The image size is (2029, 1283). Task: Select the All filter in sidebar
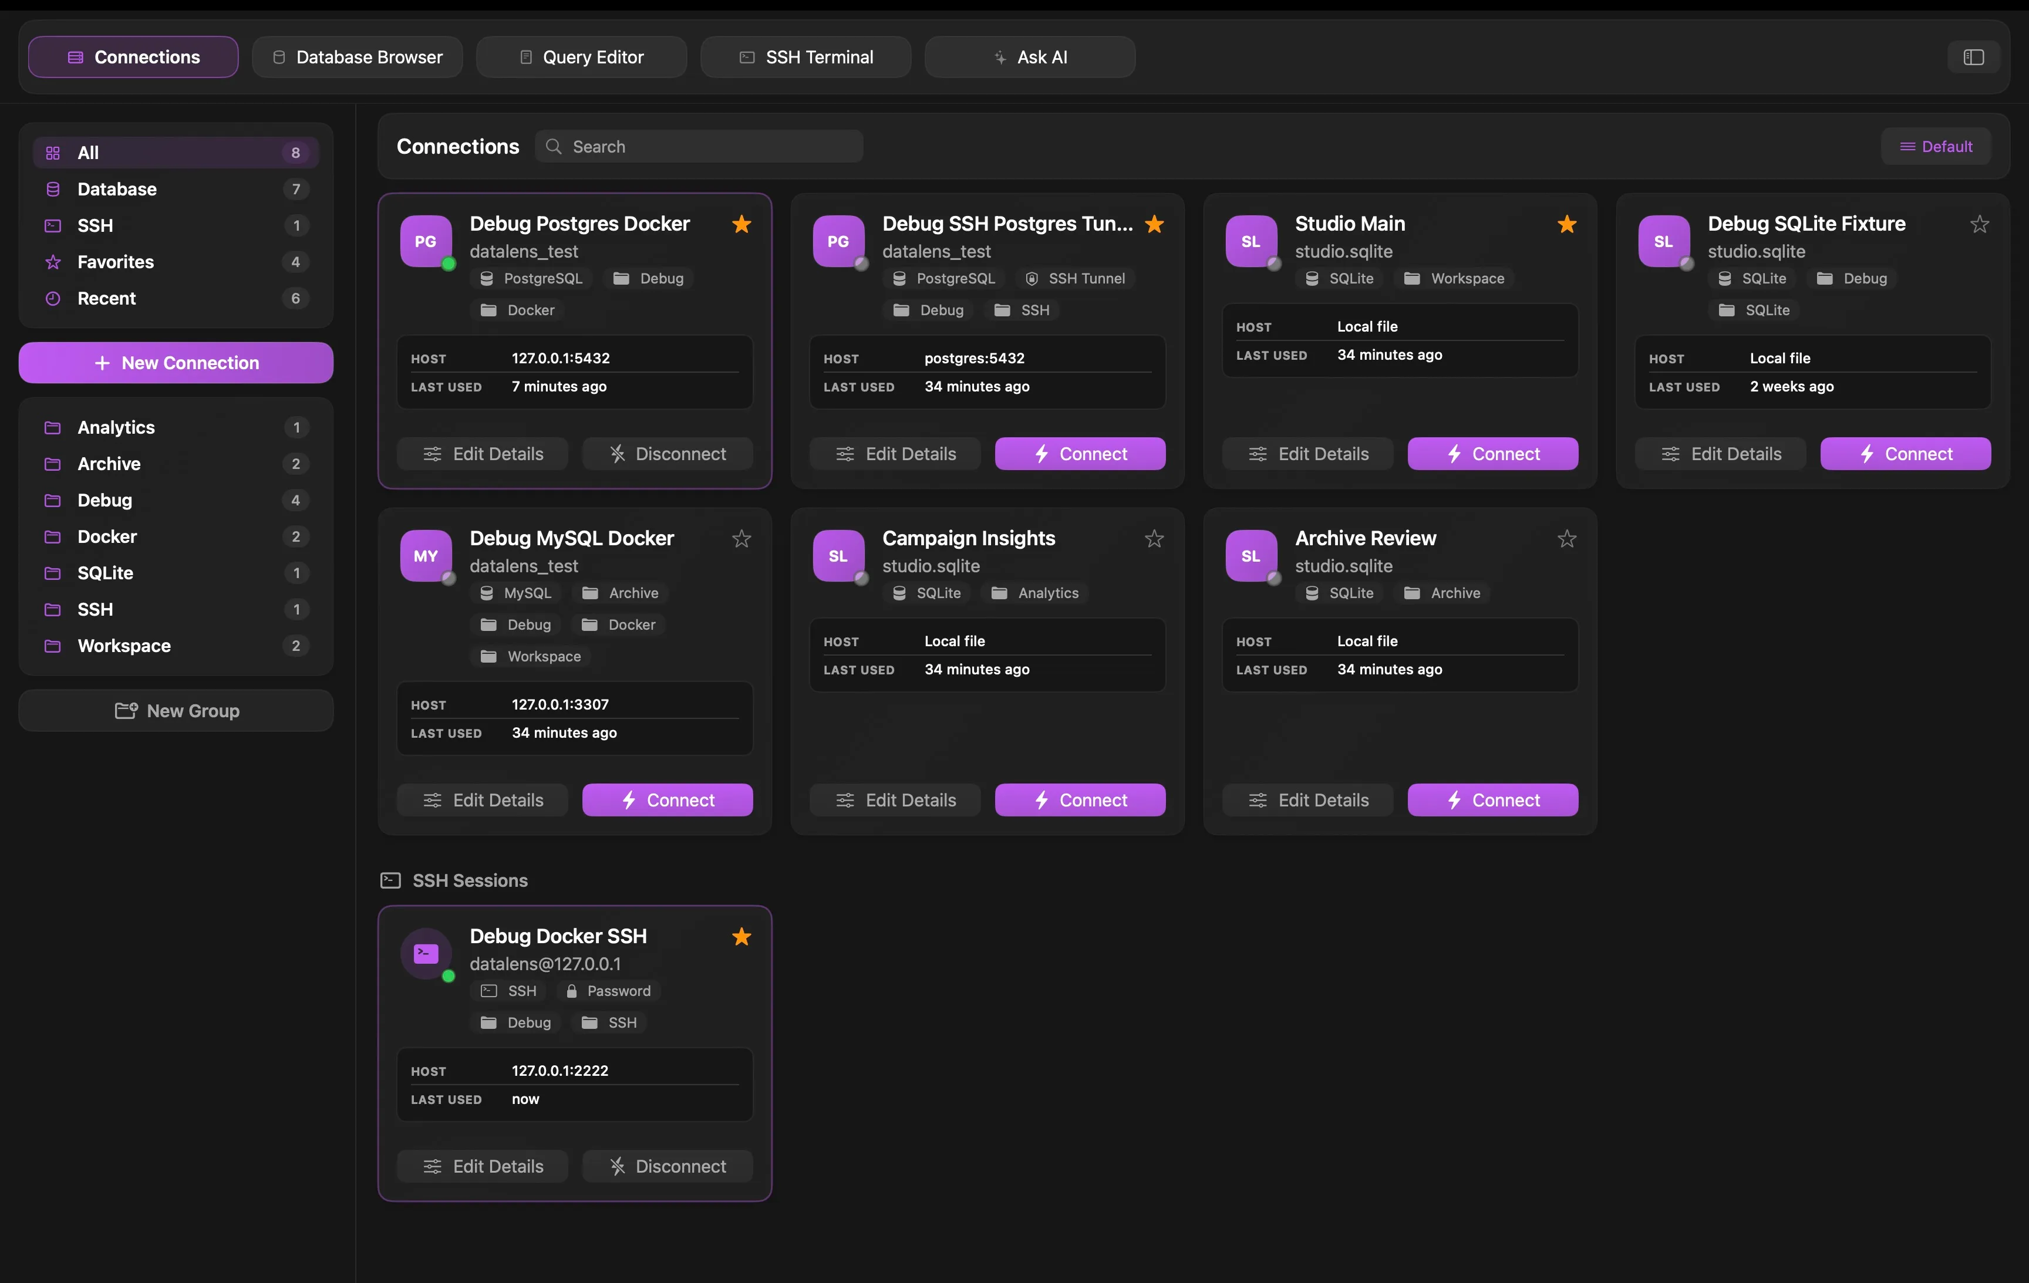tap(176, 153)
